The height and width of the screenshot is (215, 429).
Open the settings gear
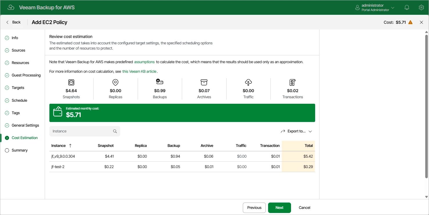(x=421, y=8)
